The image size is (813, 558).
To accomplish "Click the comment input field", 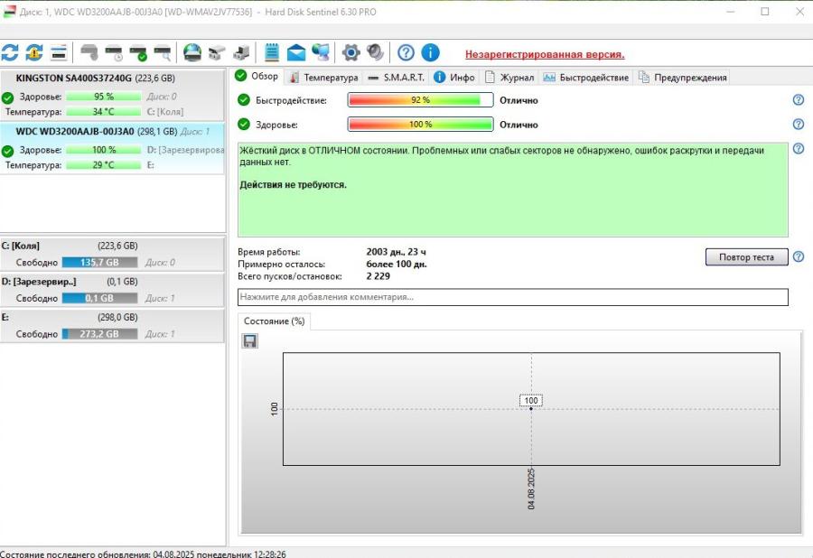I will point(512,296).
